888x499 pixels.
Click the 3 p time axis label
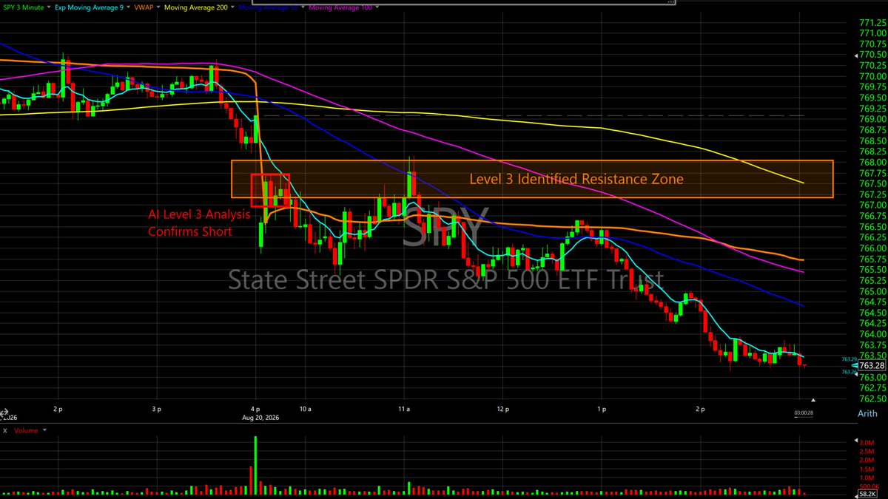pyautogui.click(x=156, y=409)
